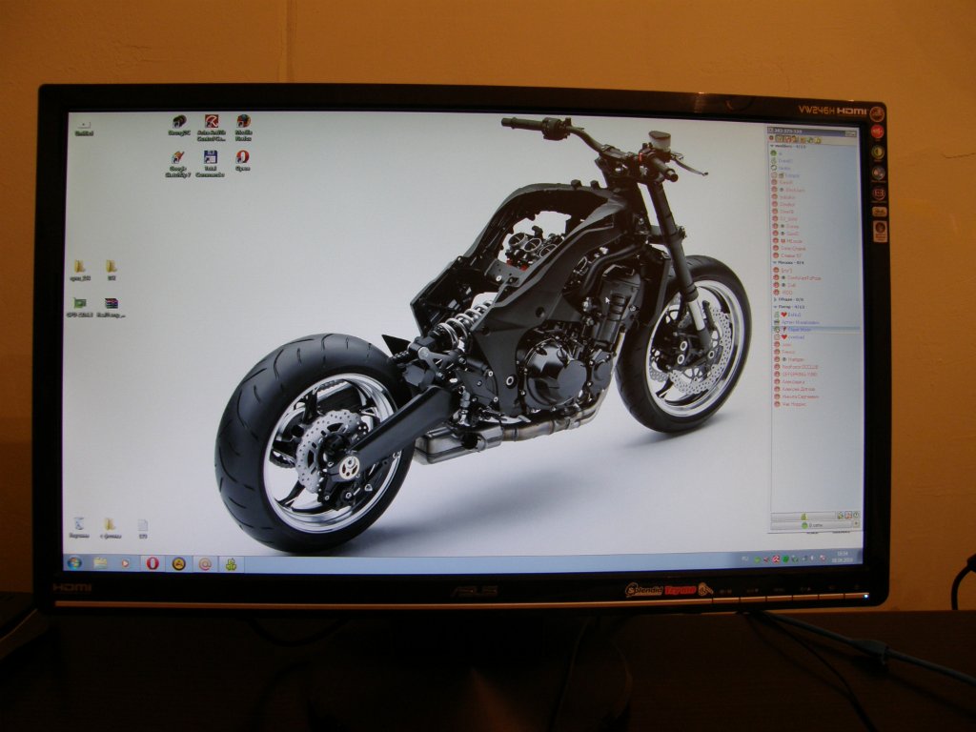This screenshot has width=976, height=732.
Task: Open the Mail.Ru Agent @ taskbar icon
Action: (x=204, y=563)
